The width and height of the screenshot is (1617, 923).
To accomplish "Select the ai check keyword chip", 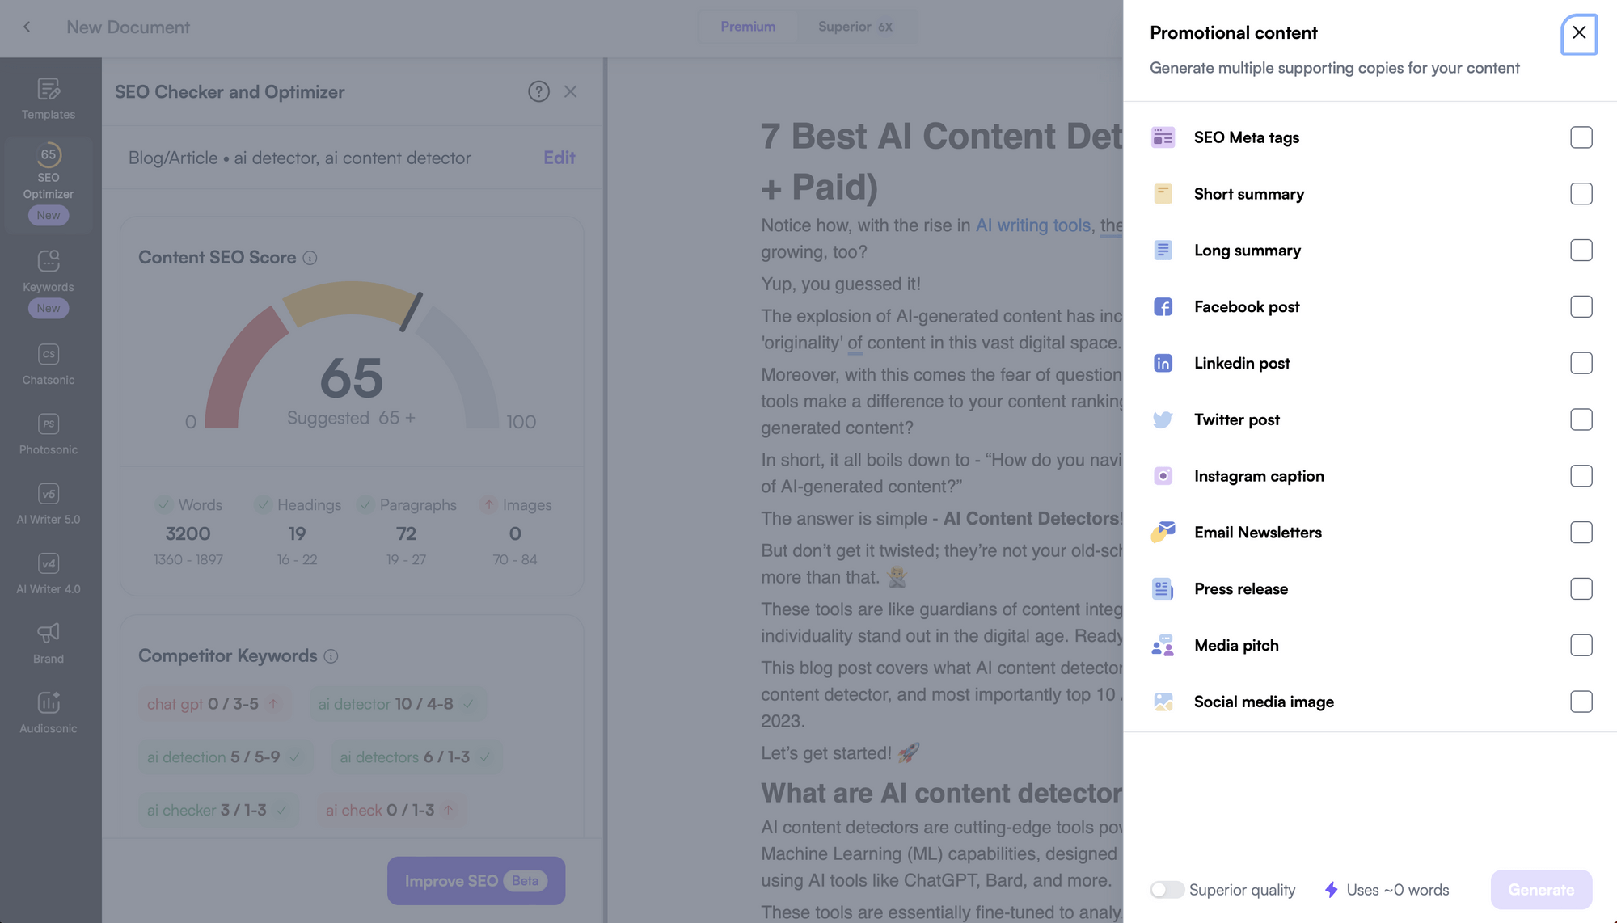I will click(x=391, y=811).
